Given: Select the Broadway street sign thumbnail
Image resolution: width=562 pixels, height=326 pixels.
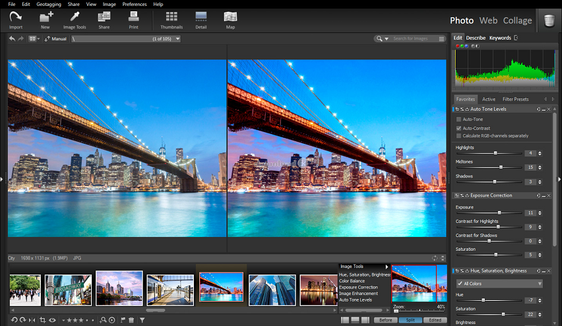Looking at the screenshot, I should pyautogui.click(x=68, y=290).
